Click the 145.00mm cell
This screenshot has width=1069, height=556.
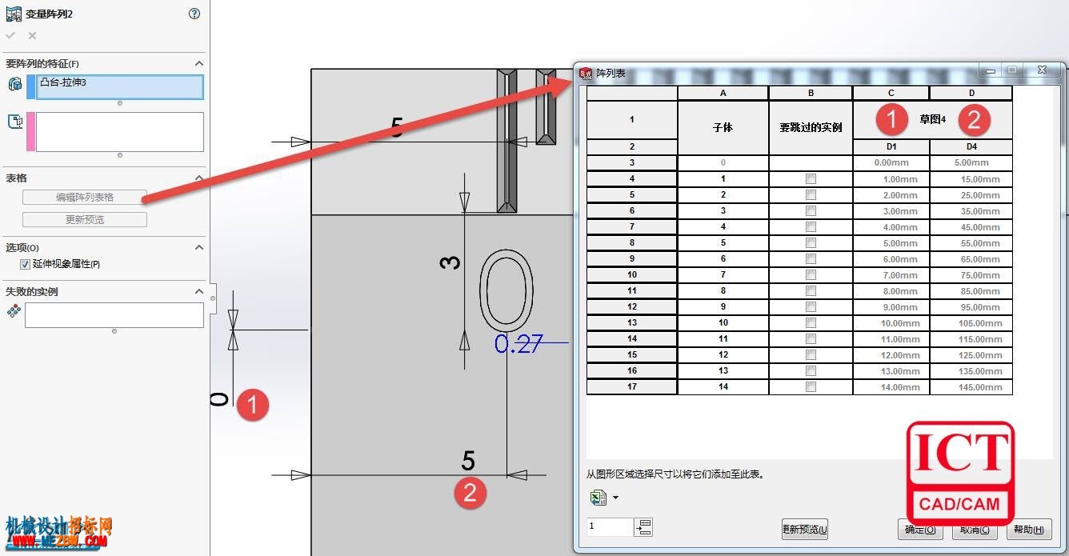(x=971, y=387)
